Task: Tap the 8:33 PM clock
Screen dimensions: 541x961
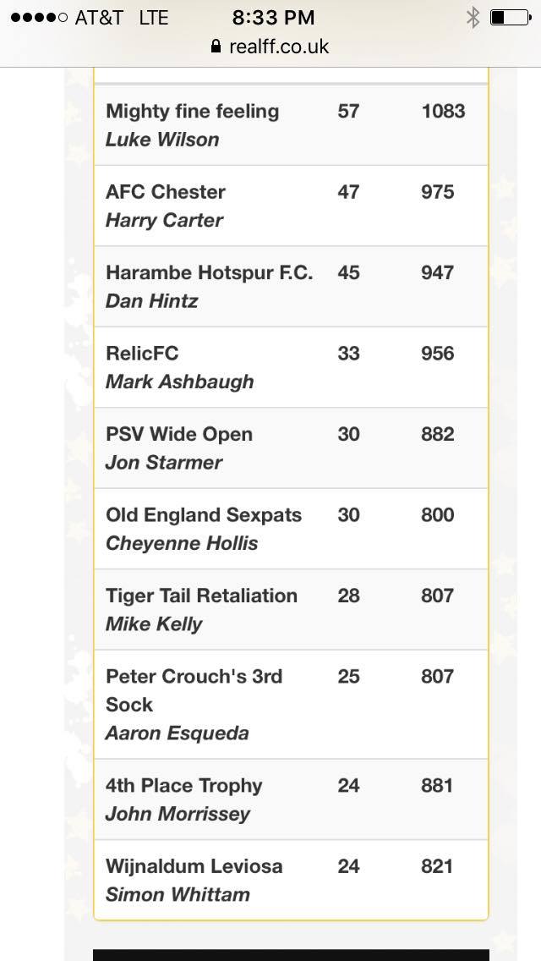Action: (273, 18)
